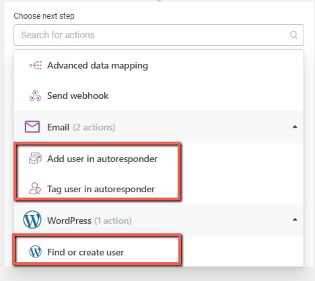The image size is (315, 281).
Task: Click the Tag user in autoresponder icon
Action: coord(35,188)
